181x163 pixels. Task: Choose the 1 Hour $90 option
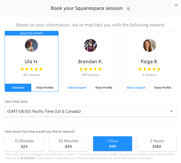tap(113, 144)
